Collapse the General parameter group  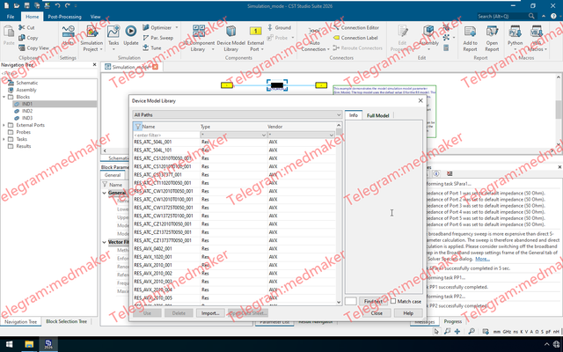[x=105, y=193]
